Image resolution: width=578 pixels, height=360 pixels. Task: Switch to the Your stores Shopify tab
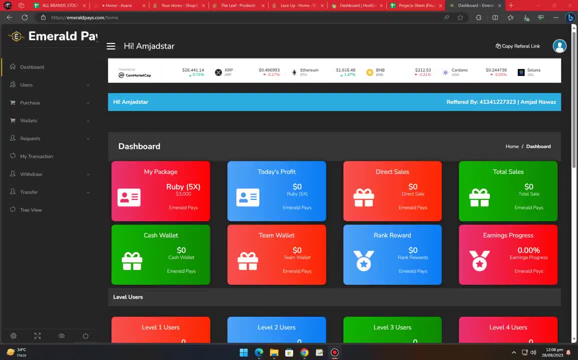click(178, 5)
